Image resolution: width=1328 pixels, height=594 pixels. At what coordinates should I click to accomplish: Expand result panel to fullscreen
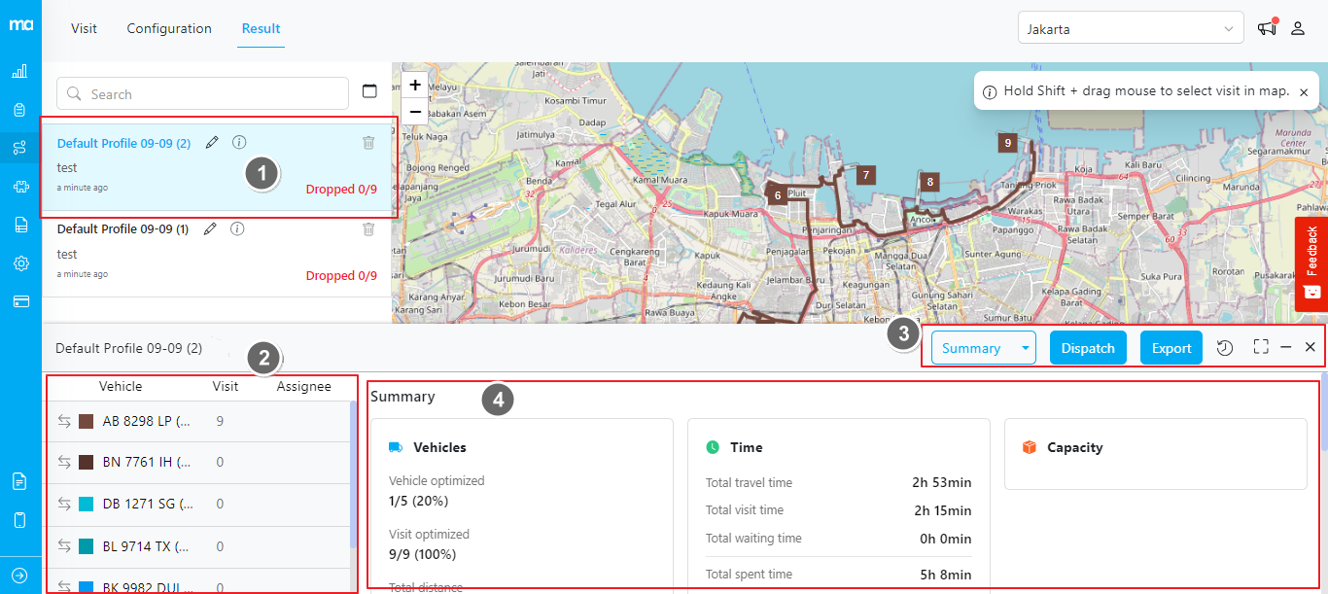[x=1261, y=347]
